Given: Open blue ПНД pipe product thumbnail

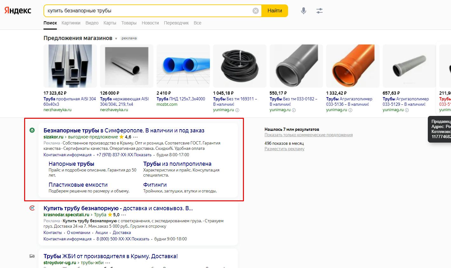Looking at the screenshot, I should click(x=183, y=66).
